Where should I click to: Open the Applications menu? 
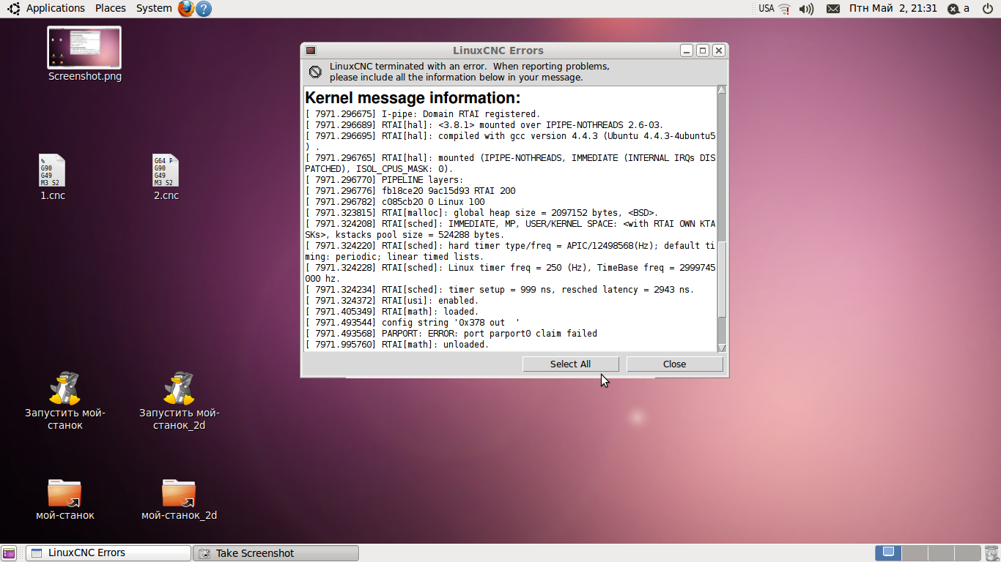tap(56, 8)
